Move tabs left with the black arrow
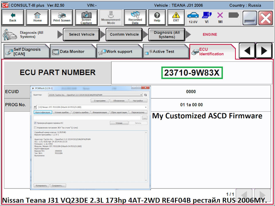This screenshot has width=275, height=206. (x=247, y=51)
